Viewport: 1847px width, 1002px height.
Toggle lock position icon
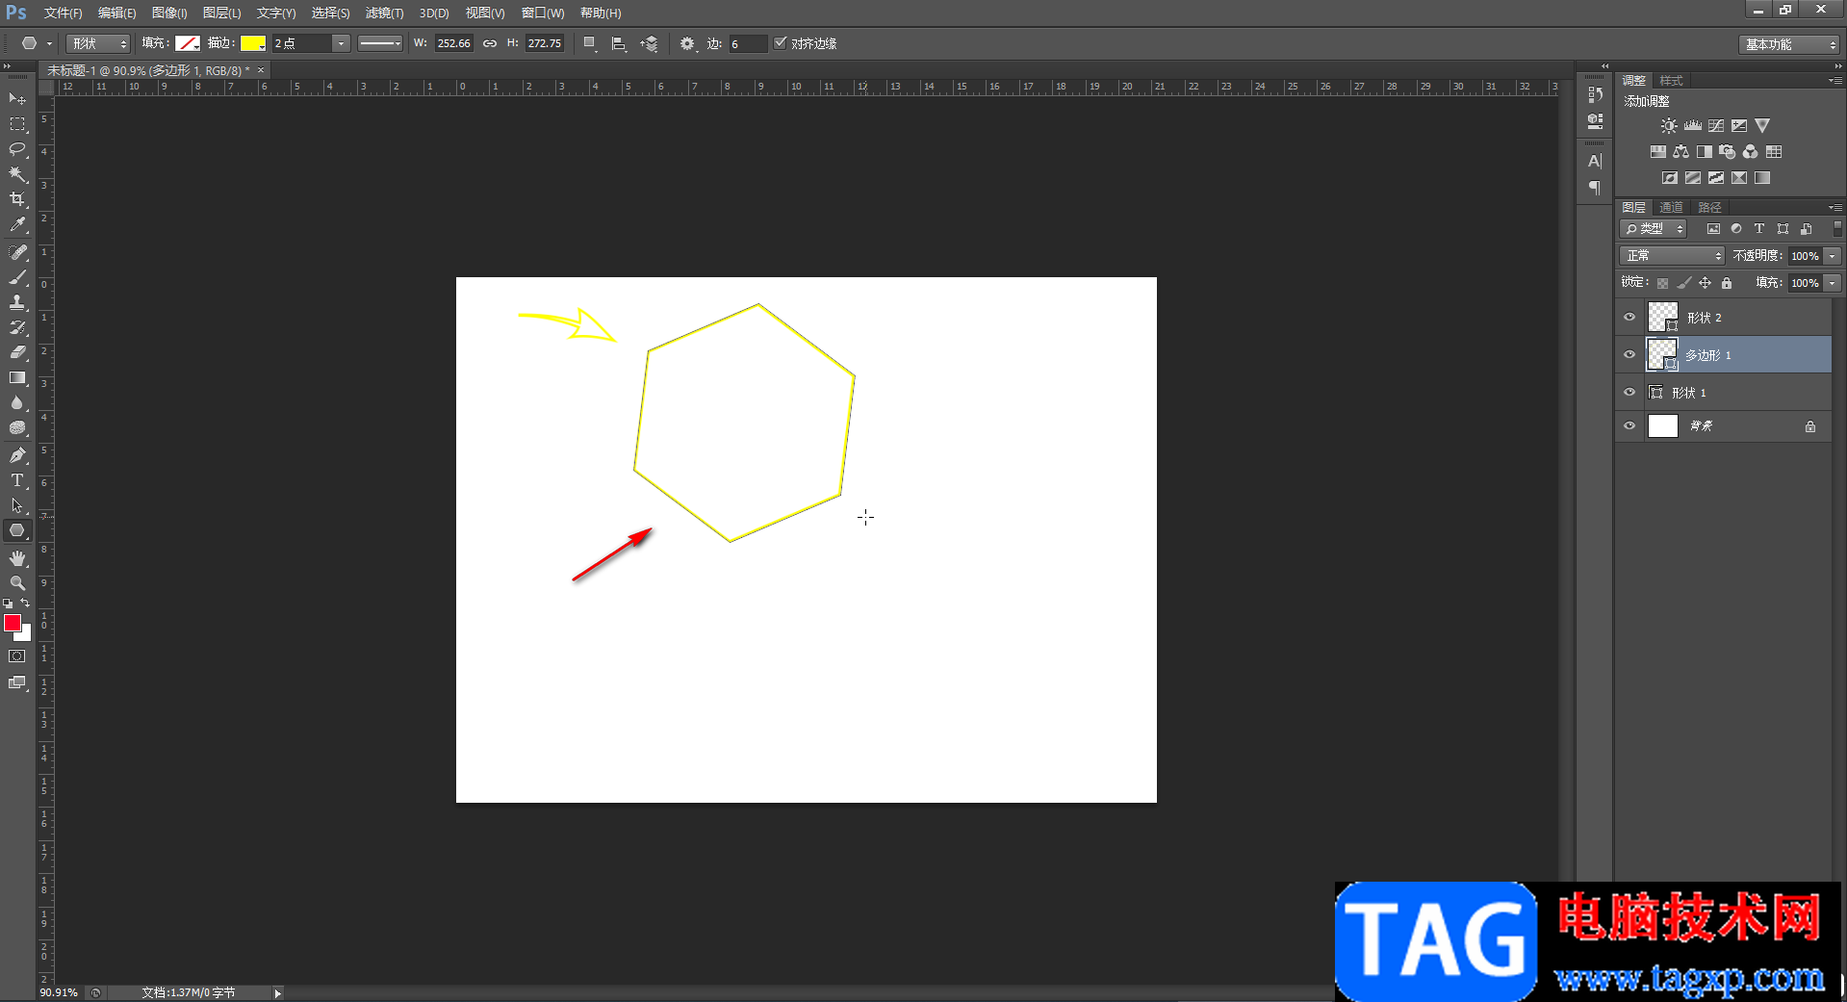coord(1705,283)
